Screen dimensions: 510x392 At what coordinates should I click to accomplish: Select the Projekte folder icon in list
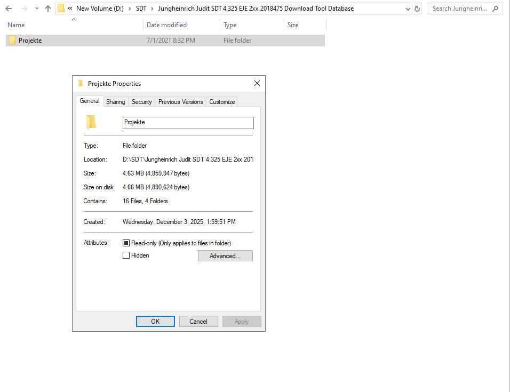click(12, 41)
